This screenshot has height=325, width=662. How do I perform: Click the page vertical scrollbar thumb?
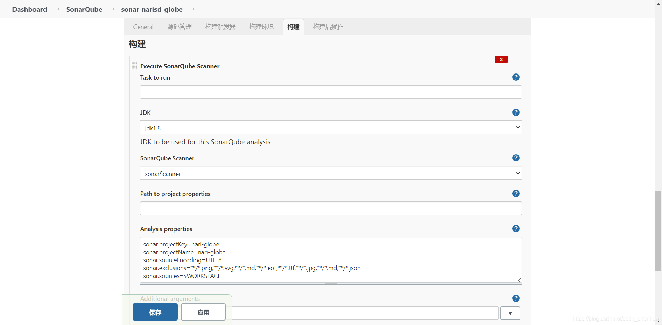(658, 231)
